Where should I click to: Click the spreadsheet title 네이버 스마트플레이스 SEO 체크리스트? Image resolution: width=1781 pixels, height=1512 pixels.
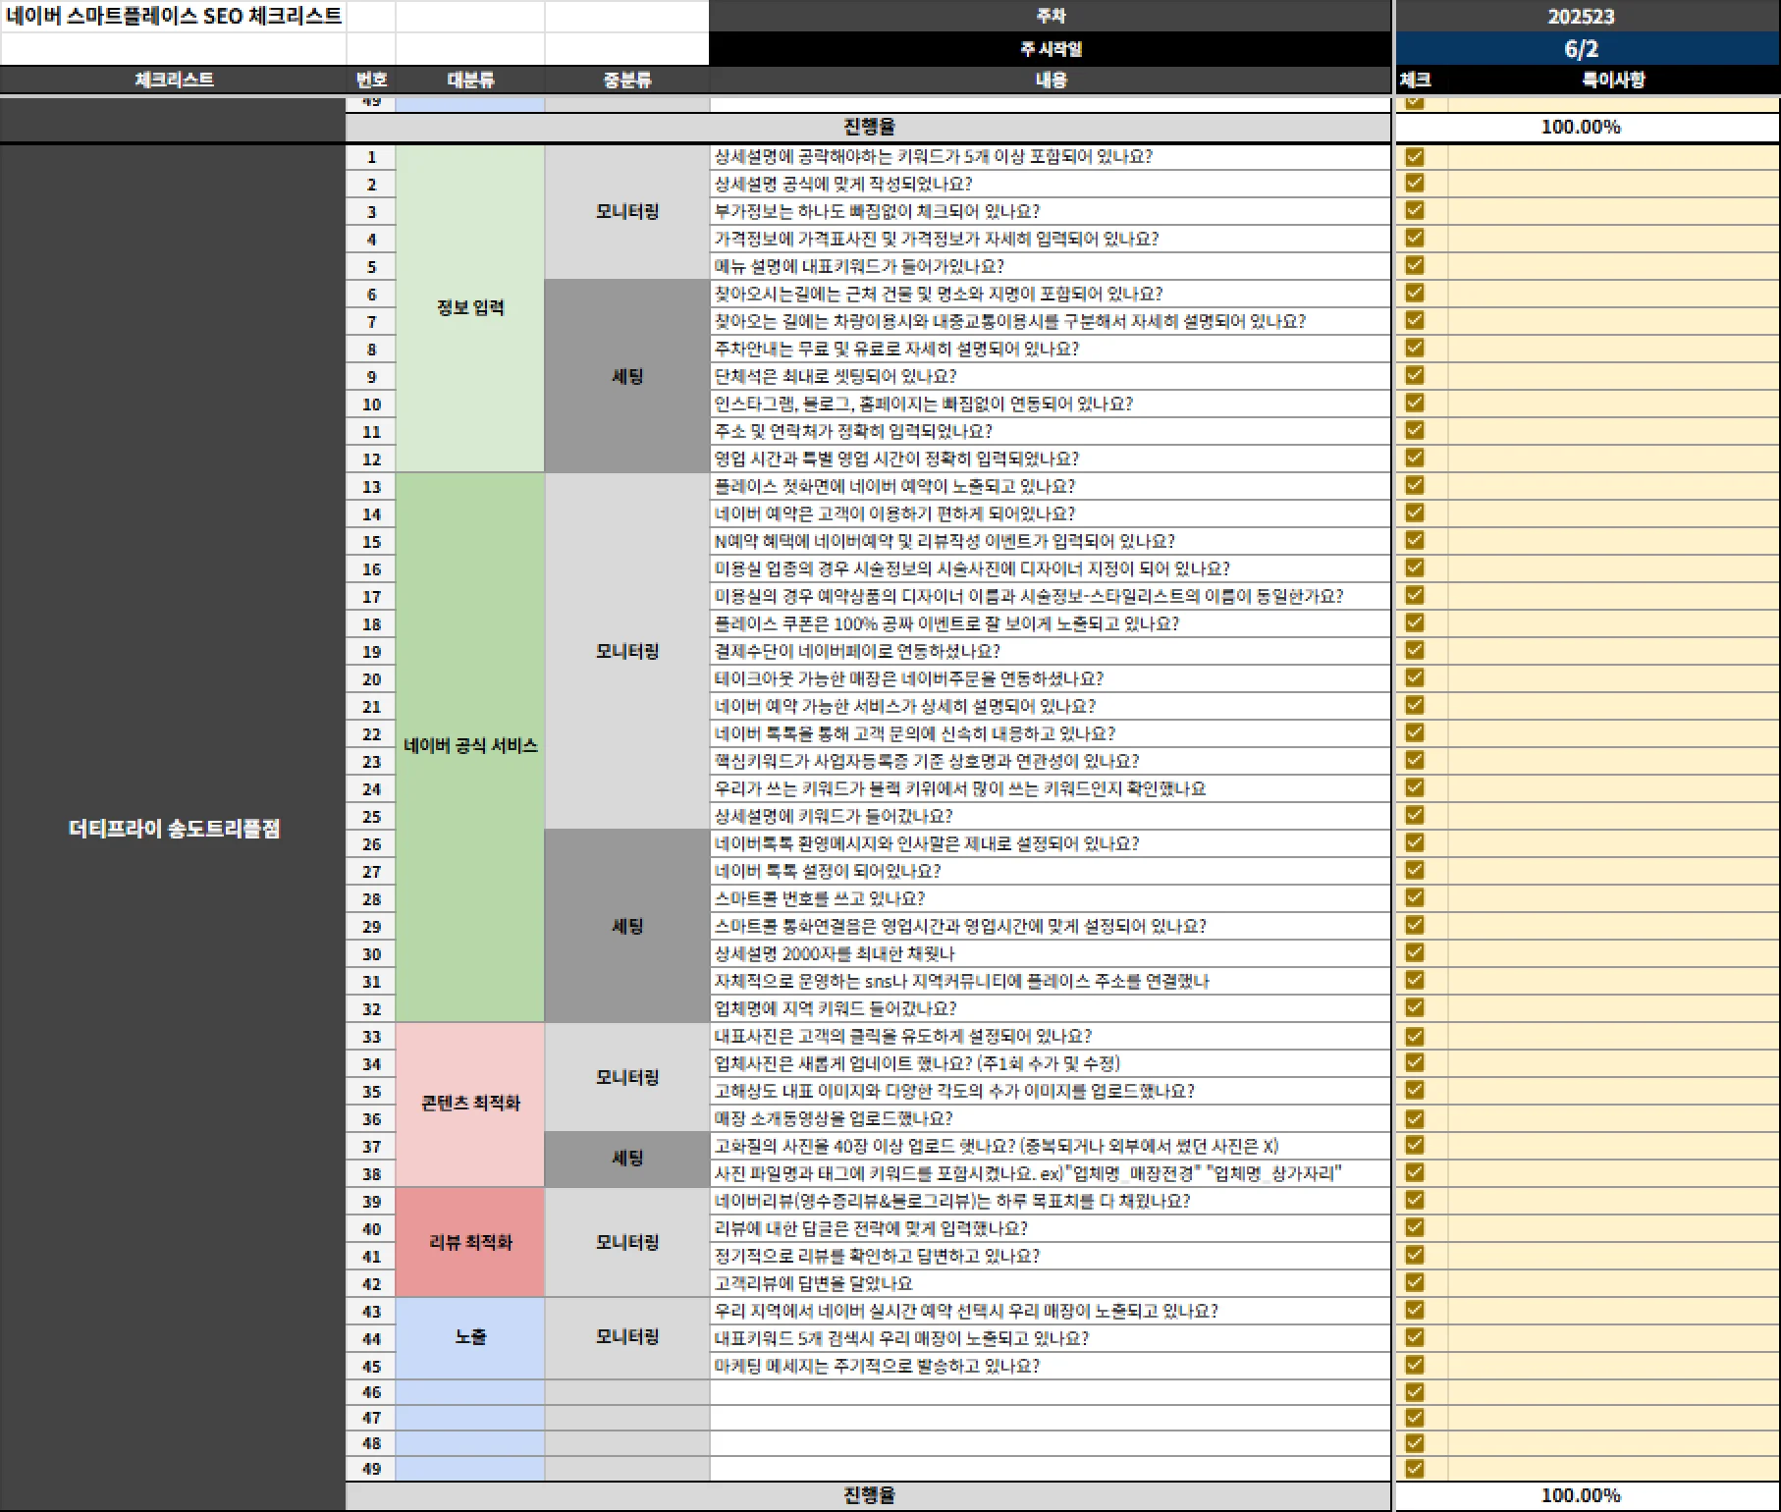174,17
